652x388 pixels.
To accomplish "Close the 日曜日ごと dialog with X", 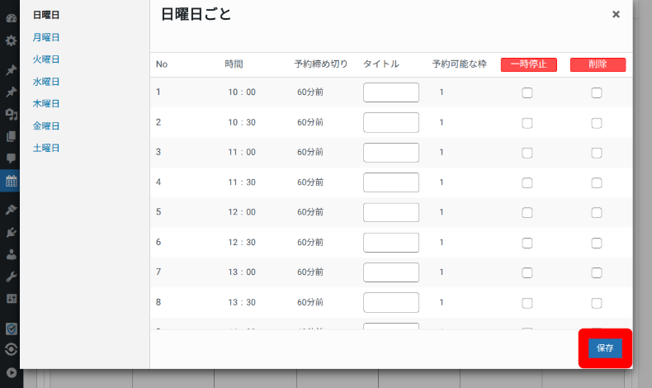I will pos(616,15).
